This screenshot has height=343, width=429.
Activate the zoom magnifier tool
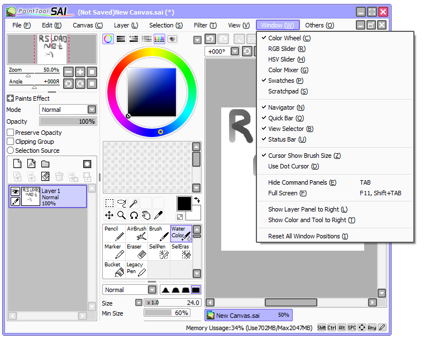(x=121, y=215)
